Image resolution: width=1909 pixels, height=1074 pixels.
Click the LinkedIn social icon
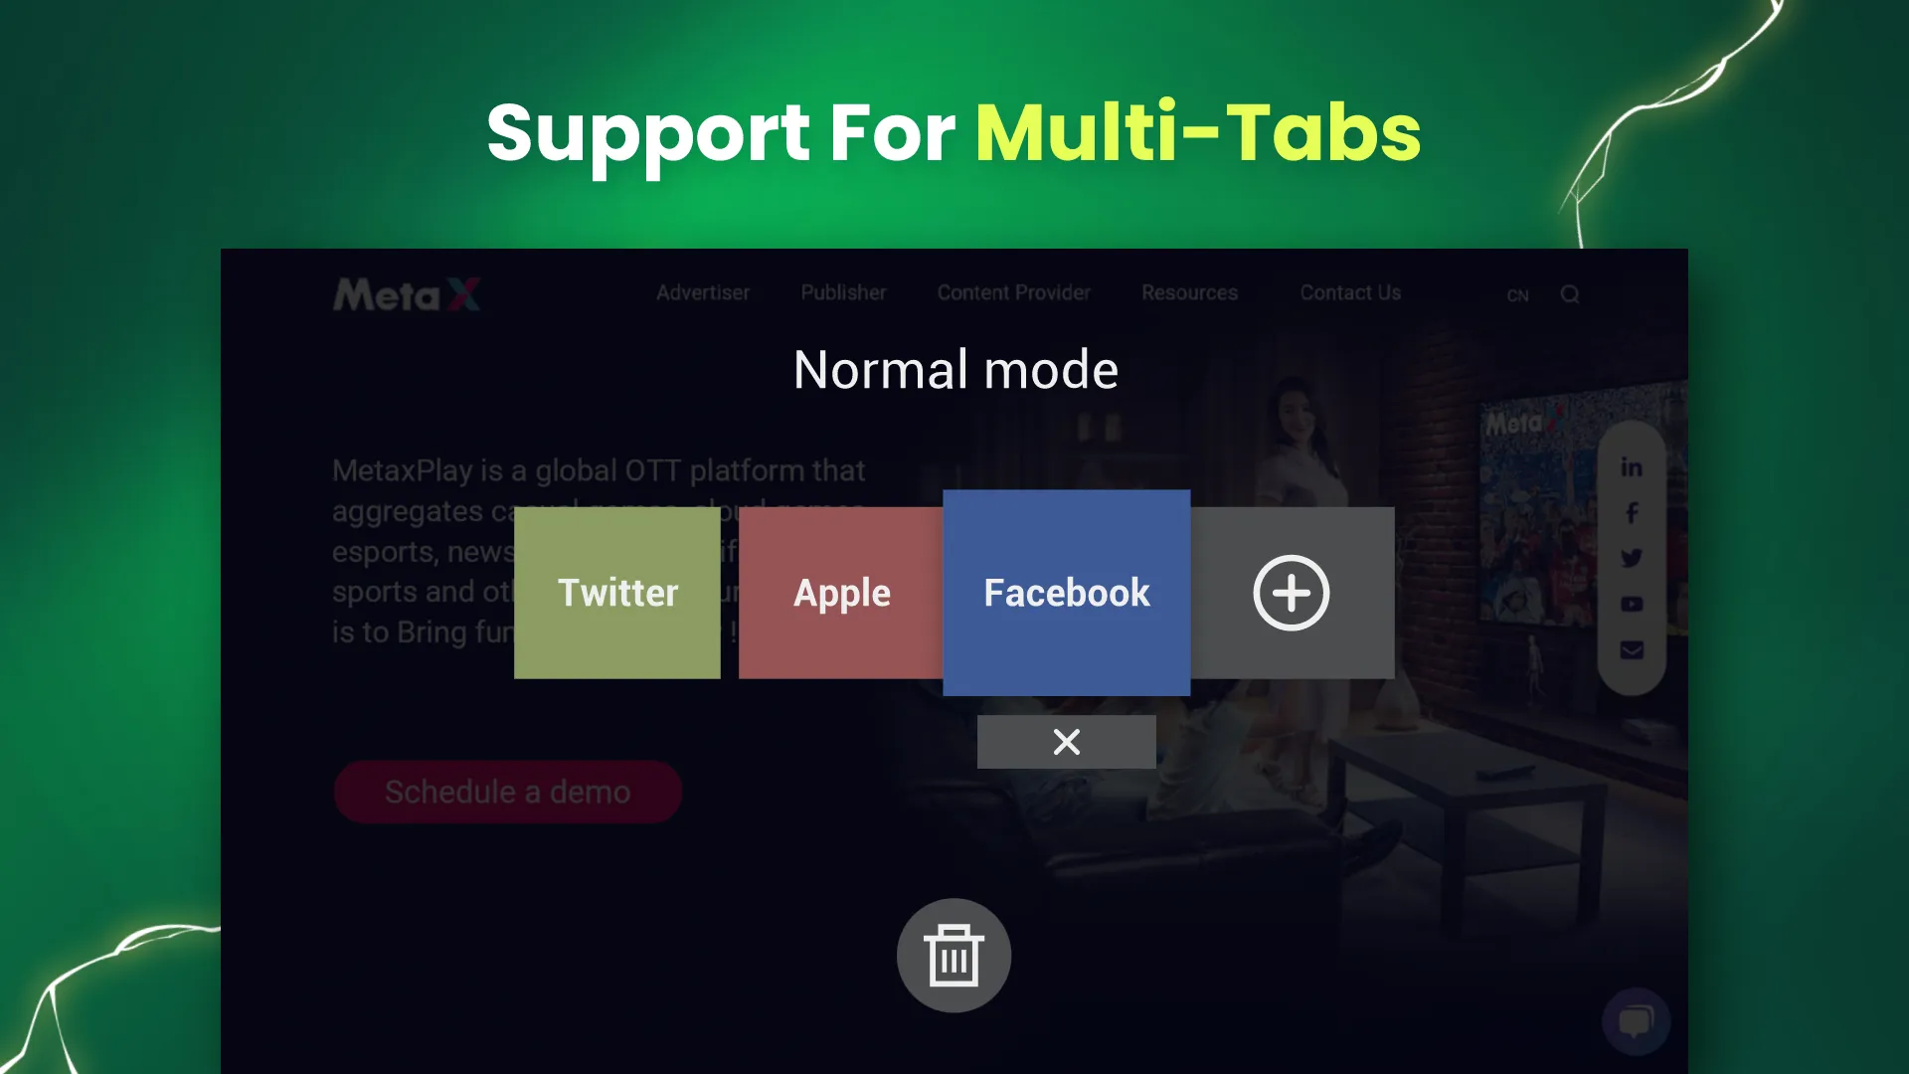point(1633,466)
